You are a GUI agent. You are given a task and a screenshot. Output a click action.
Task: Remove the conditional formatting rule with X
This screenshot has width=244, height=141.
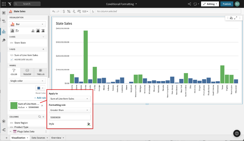pos(42,105)
